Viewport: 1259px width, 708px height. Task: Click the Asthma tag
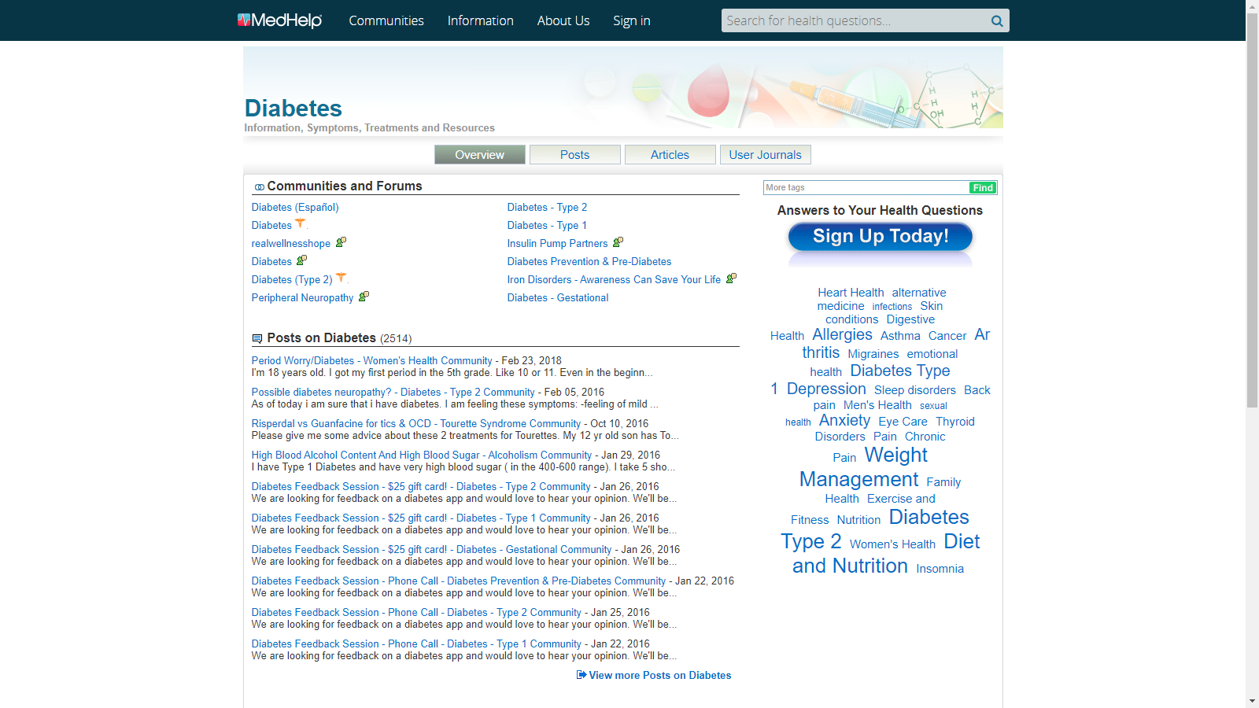point(900,336)
